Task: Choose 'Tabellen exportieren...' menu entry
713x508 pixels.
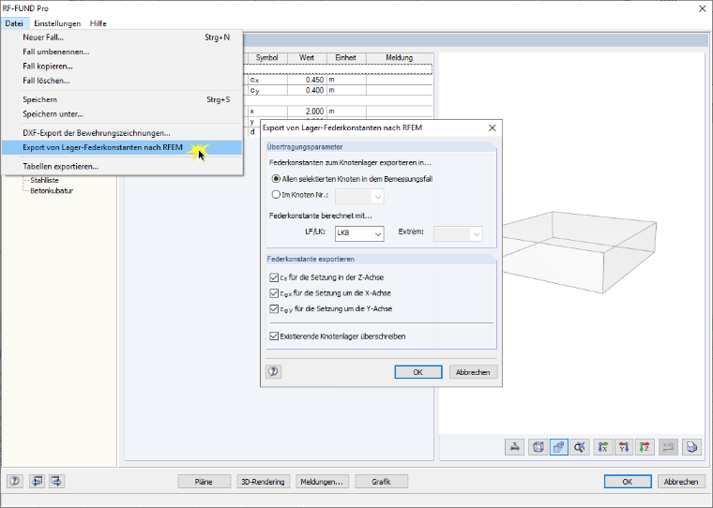Action: coord(122,167)
